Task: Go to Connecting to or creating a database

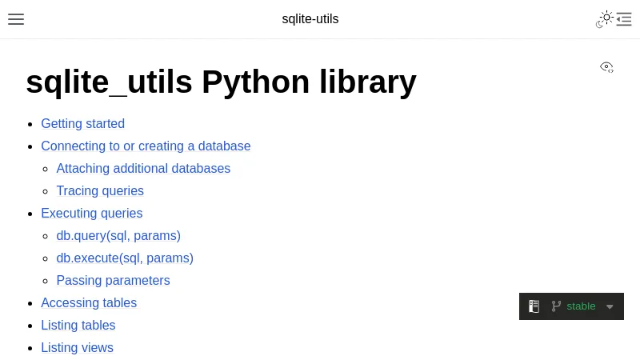Action: point(146,146)
